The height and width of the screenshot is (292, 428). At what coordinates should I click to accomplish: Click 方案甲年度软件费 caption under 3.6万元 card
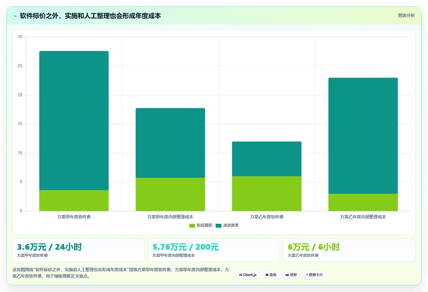point(32,255)
